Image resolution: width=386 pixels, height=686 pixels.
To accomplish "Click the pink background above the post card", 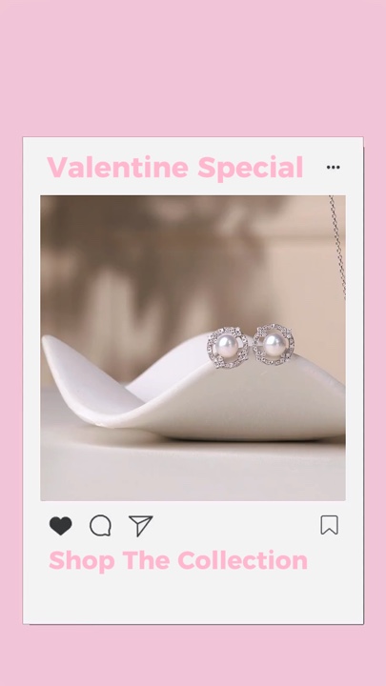I will (x=193, y=68).
